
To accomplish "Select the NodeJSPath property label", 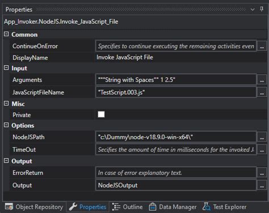I will (28, 137).
